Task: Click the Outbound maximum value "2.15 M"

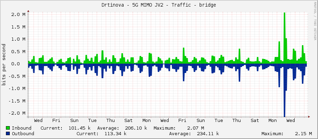Action: (x=303, y=133)
